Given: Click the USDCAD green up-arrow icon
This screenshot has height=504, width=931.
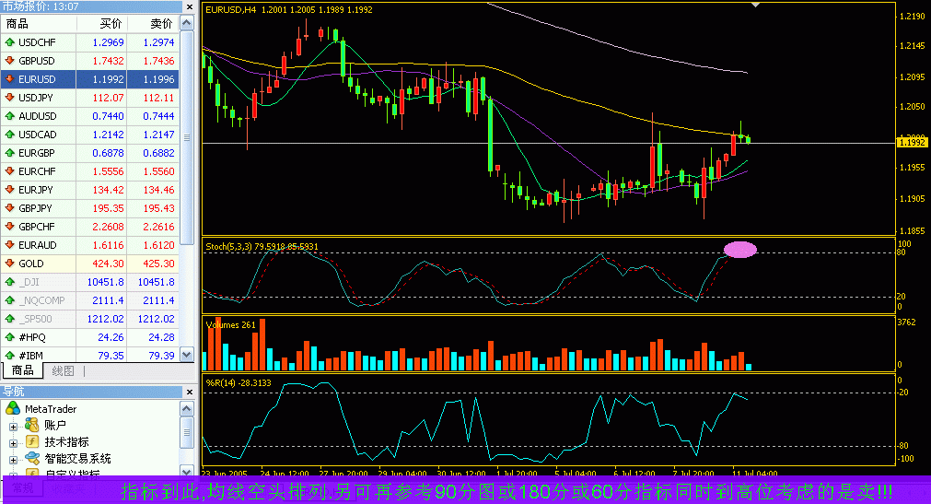Looking at the screenshot, I should [9, 135].
